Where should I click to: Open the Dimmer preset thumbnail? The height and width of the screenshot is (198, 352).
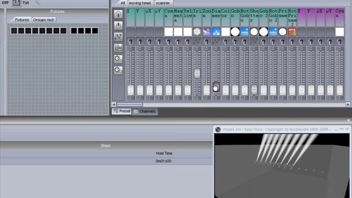[216, 32]
